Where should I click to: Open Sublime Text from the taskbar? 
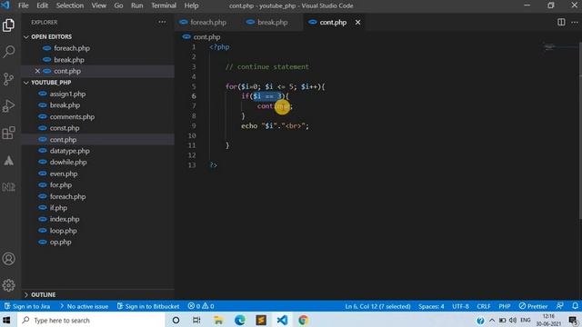[x=261, y=320]
